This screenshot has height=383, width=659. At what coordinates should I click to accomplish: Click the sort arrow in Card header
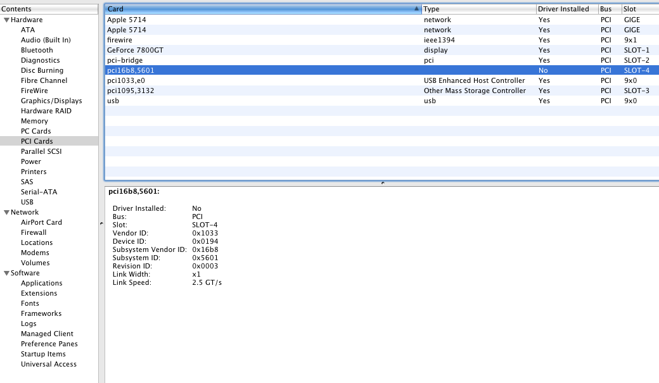[416, 8]
